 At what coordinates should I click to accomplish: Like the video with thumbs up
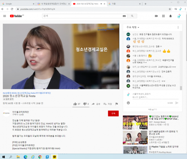click(75, 104)
